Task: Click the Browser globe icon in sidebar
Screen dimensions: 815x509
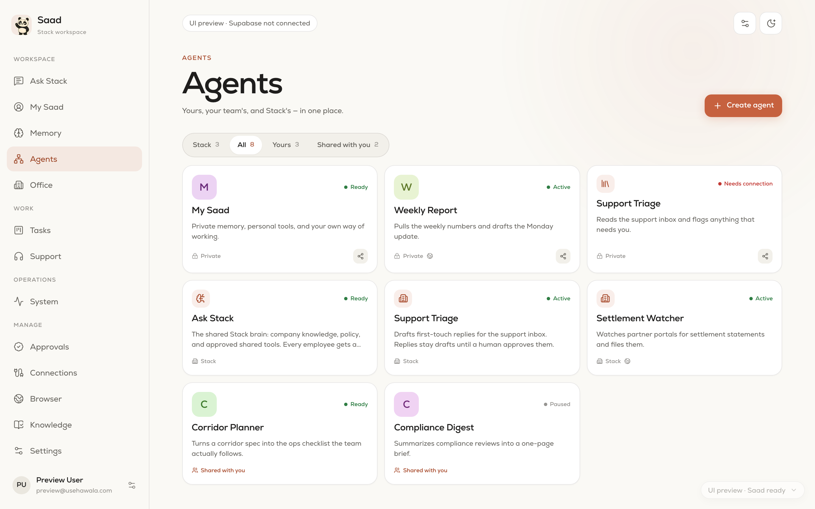Action: pos(18,399)
